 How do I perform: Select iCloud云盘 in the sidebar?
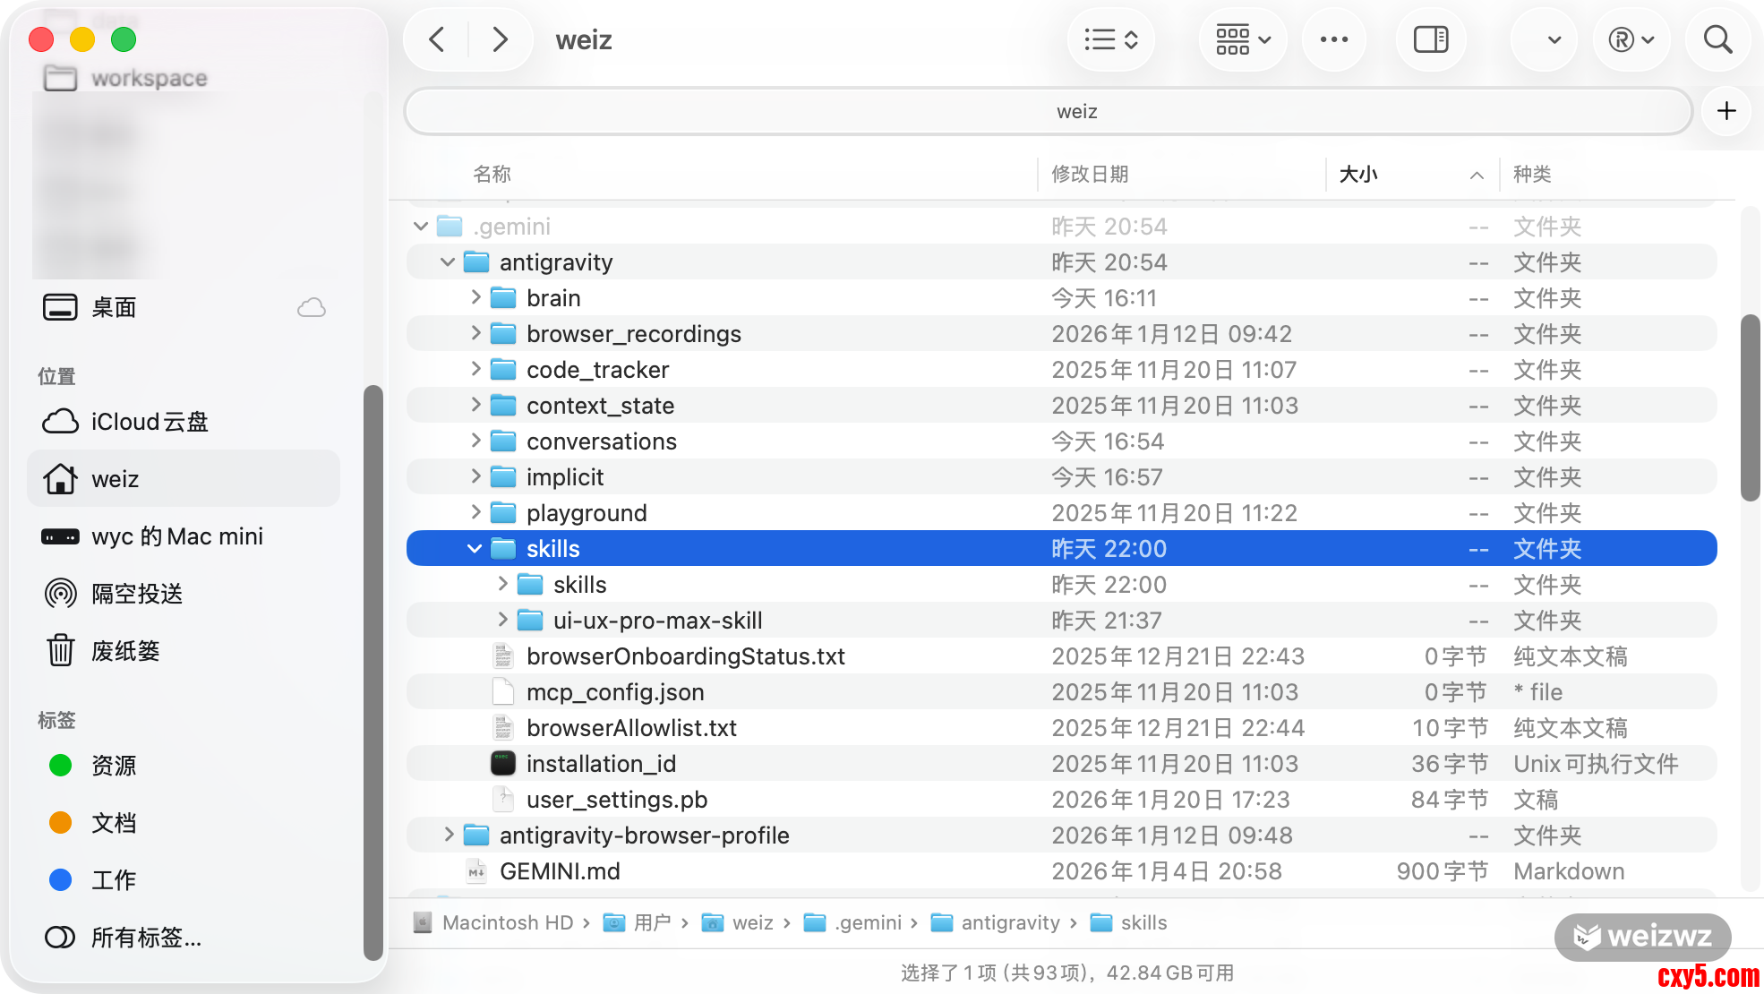click(150, 422)
